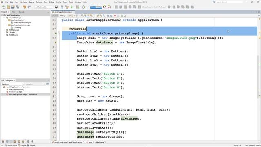Click the memory usage bar in toolbar
Image resolution: width=261 pixels, height=147 pixels.
tap(96, 7)
